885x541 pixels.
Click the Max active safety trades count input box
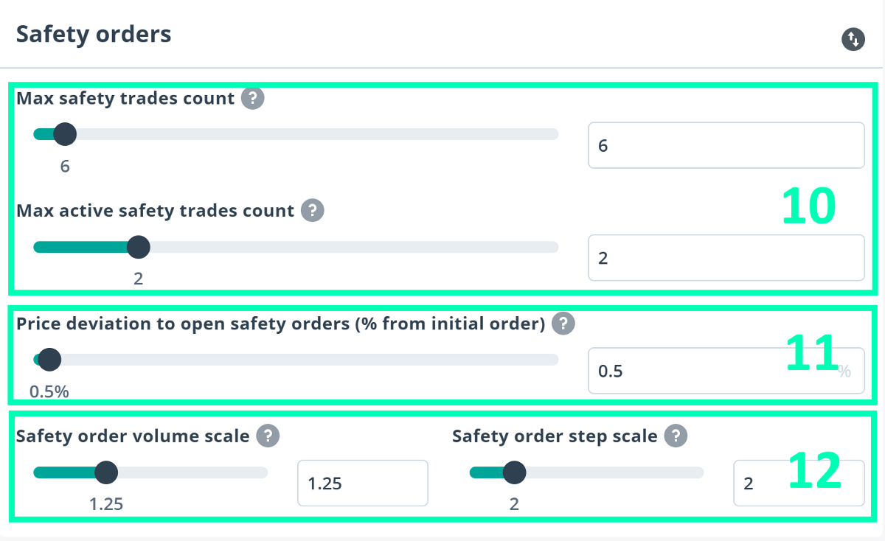pos(725,258)
